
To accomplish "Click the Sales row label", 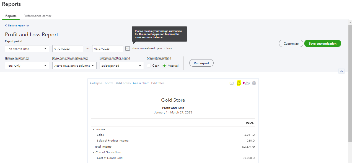I will (100, 135).
